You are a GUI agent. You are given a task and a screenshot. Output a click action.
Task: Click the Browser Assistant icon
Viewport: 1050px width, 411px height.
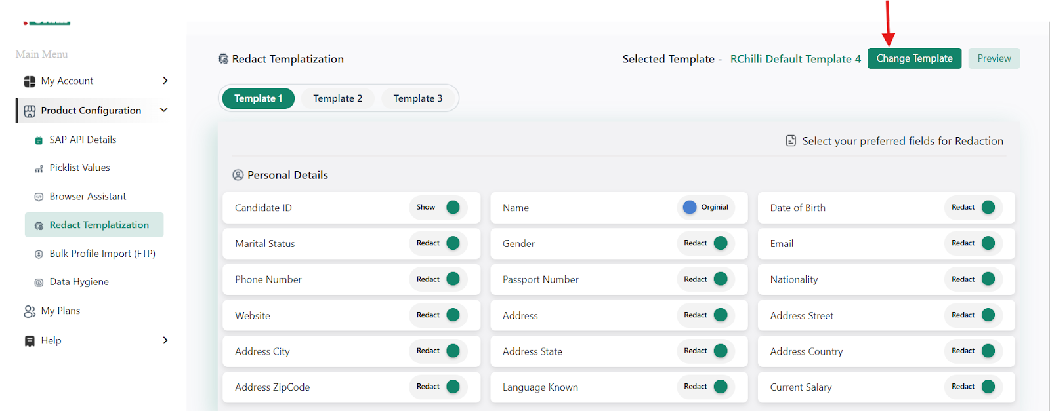39,197
